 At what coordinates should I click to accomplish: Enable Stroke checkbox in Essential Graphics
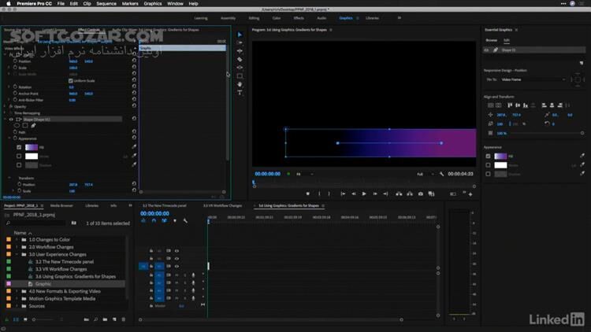click(488, 165)
